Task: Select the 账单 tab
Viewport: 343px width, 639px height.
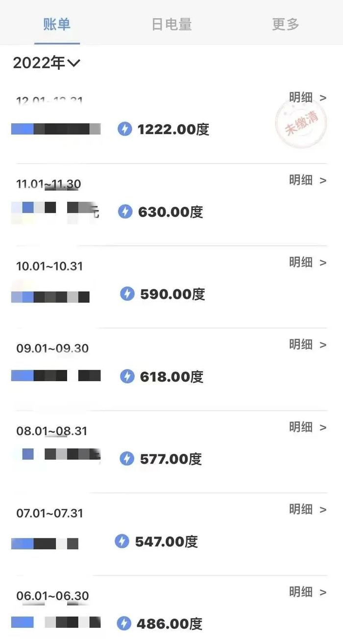Action: (x=57, y=25)
